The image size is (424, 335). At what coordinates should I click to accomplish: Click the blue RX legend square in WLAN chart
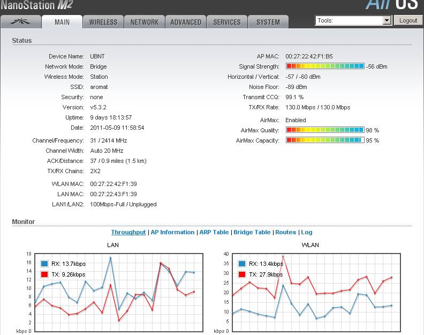[241, 264]
